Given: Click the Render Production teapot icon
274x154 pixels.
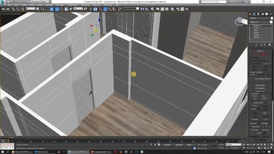Looking at the screenshot, I should (187, 9).
